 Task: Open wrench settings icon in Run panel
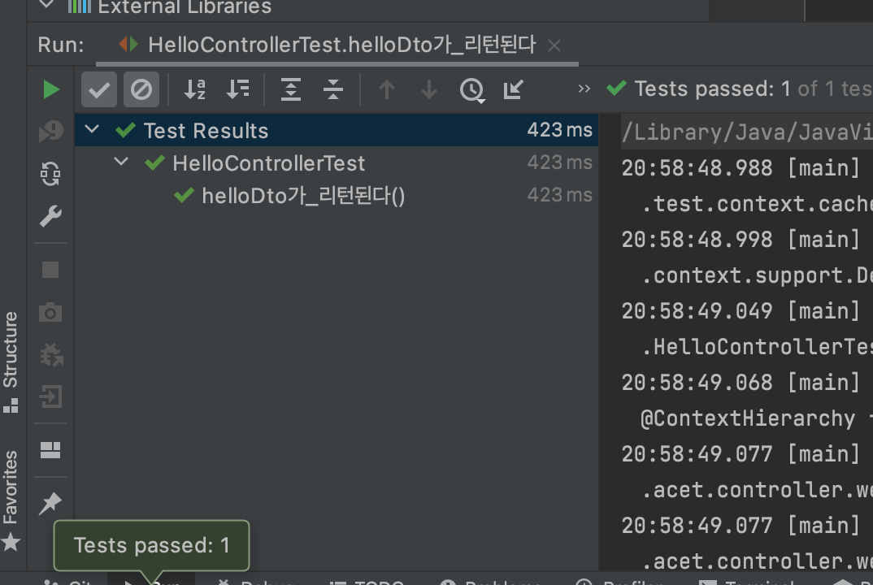click(x=50, y=216)
